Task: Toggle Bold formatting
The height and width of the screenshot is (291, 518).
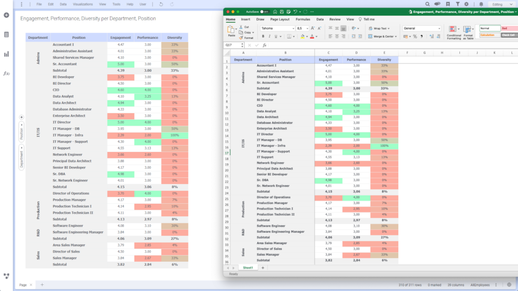Action: [263, 36]
